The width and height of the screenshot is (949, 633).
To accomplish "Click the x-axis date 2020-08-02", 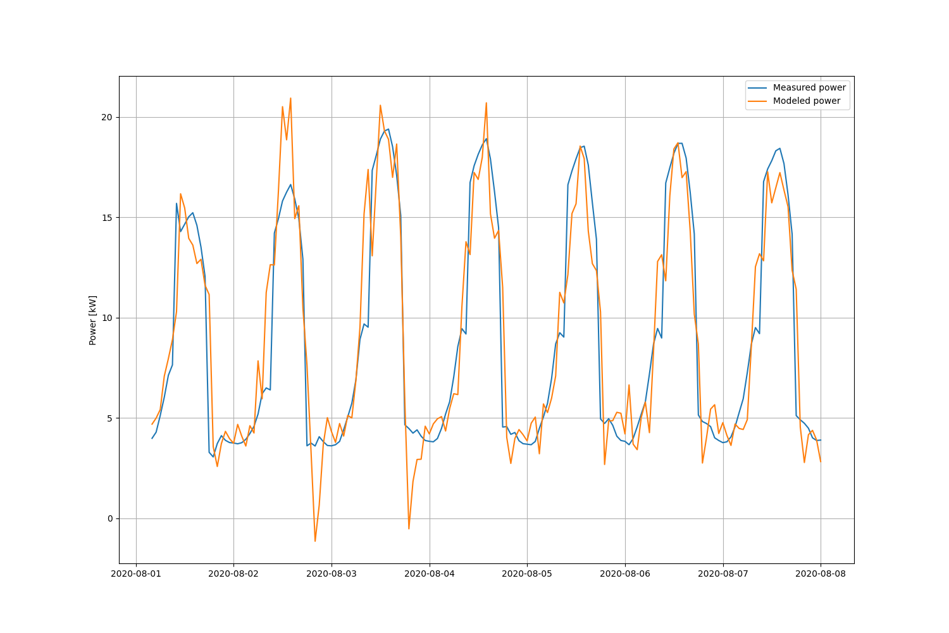I will click(x=233, y=574).
